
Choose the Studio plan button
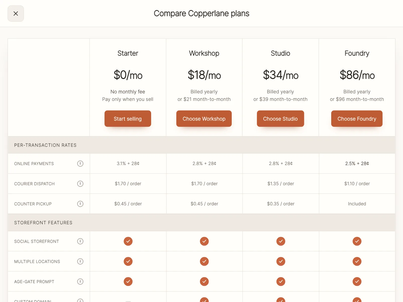280,119
